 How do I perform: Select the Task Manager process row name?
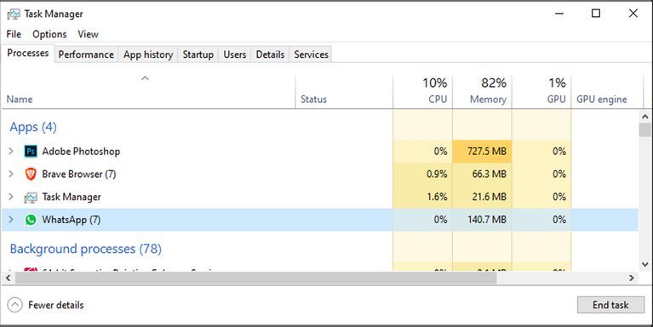pyautogui.click(x=72, y=197)
